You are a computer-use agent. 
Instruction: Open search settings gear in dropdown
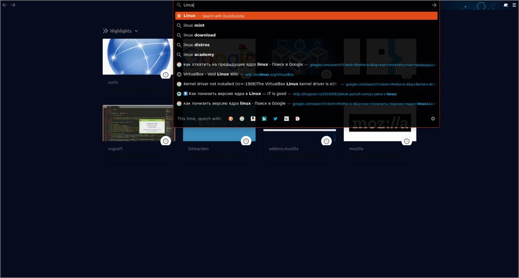(x=433, y=119)
